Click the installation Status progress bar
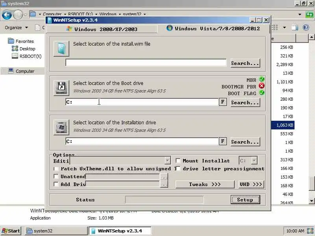 tap(164, 200)
